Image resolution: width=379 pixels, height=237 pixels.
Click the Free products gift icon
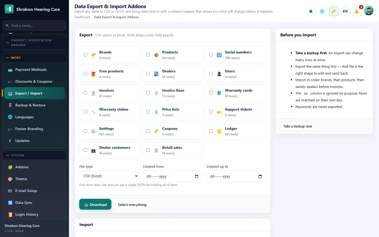click(93, 74)
